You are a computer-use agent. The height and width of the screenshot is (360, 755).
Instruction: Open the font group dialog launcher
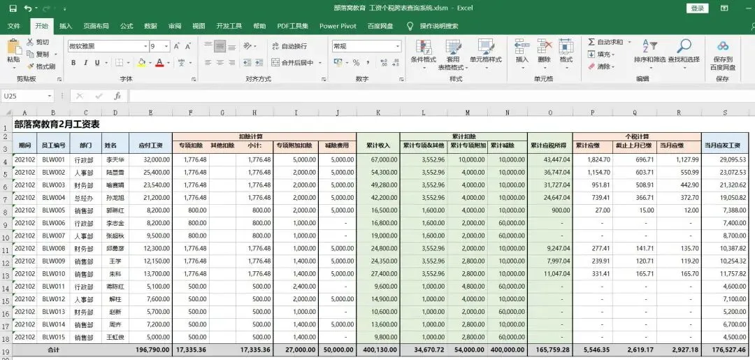193,79
